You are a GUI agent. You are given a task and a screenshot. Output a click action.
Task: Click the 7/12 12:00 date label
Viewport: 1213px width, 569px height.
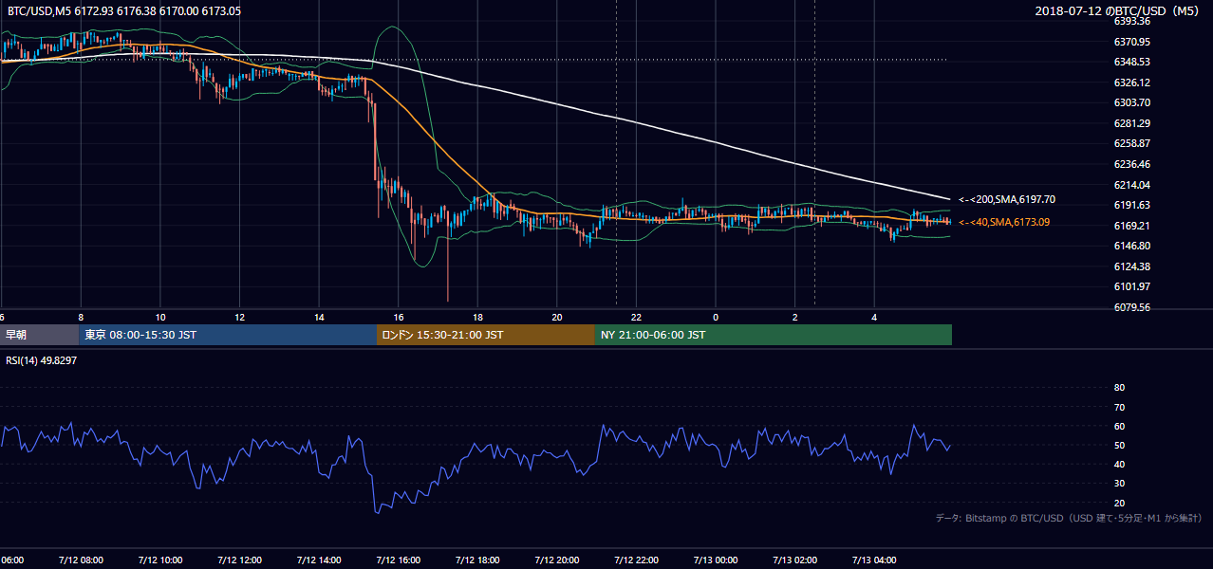pyautogui.click(x=238, y=560)
